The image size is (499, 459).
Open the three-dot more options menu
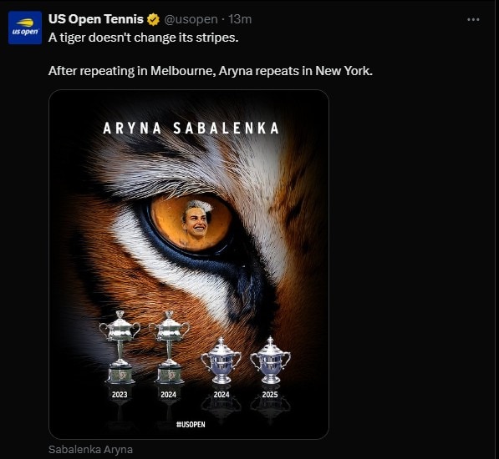coord(473,20)
